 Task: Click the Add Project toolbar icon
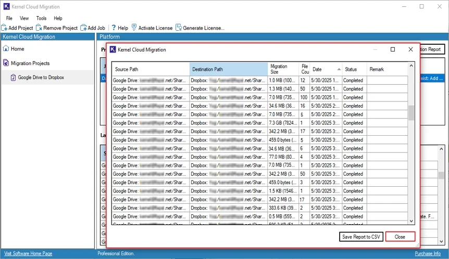click(x=4, y=28)
